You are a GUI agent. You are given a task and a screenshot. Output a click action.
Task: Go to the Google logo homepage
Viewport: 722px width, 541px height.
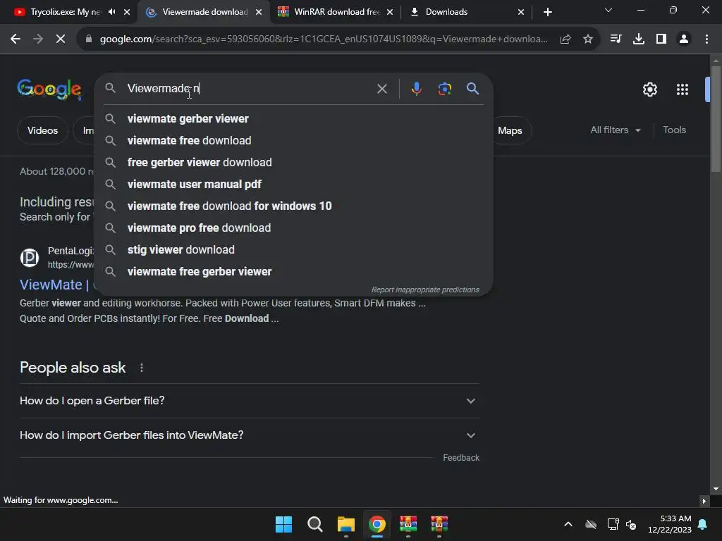(x=49, y=88)
